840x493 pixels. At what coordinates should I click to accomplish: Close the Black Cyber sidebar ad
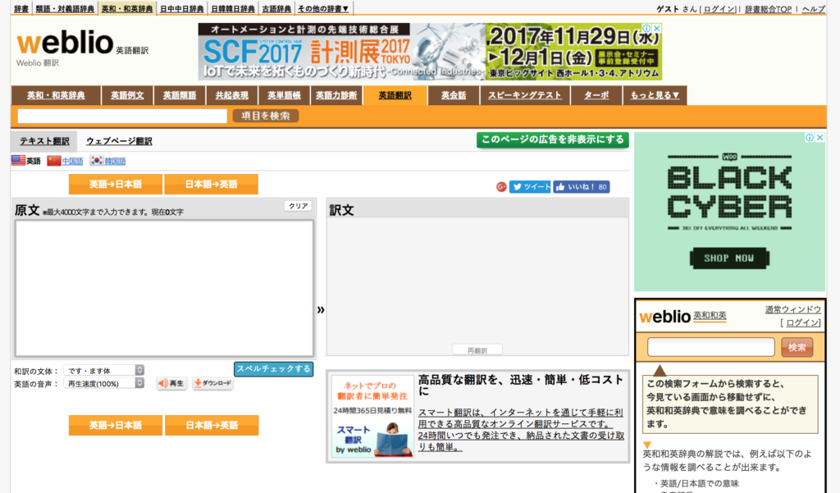pyautogui.click(x=819, y=138)
